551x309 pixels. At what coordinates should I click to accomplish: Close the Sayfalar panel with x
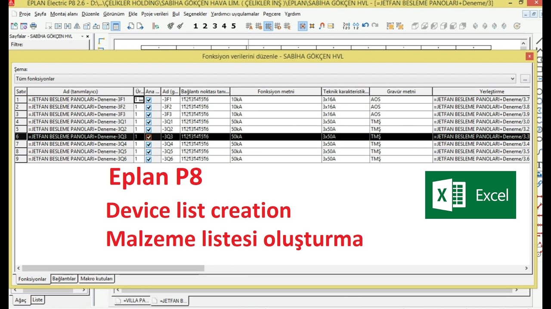(87, 36)
